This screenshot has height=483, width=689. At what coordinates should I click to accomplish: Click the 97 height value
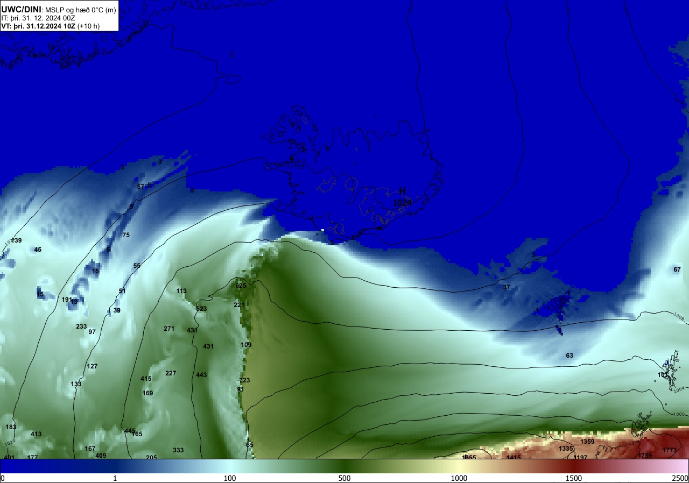[x=92, y=332]
